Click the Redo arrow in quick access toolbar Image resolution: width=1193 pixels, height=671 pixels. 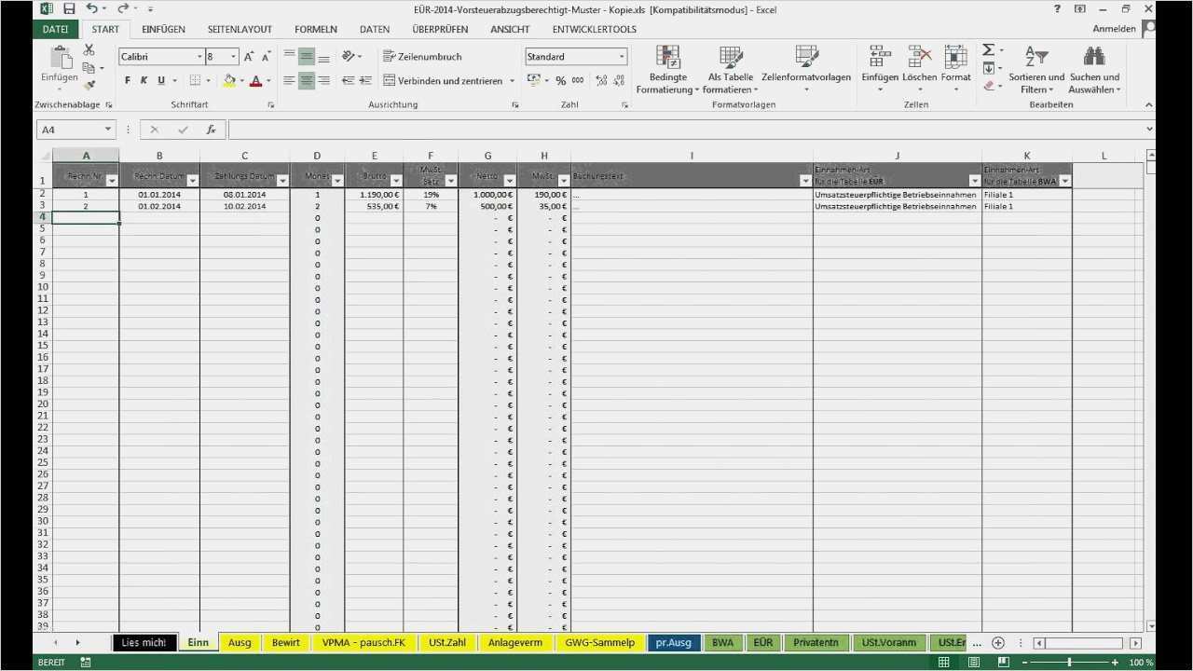122,8
